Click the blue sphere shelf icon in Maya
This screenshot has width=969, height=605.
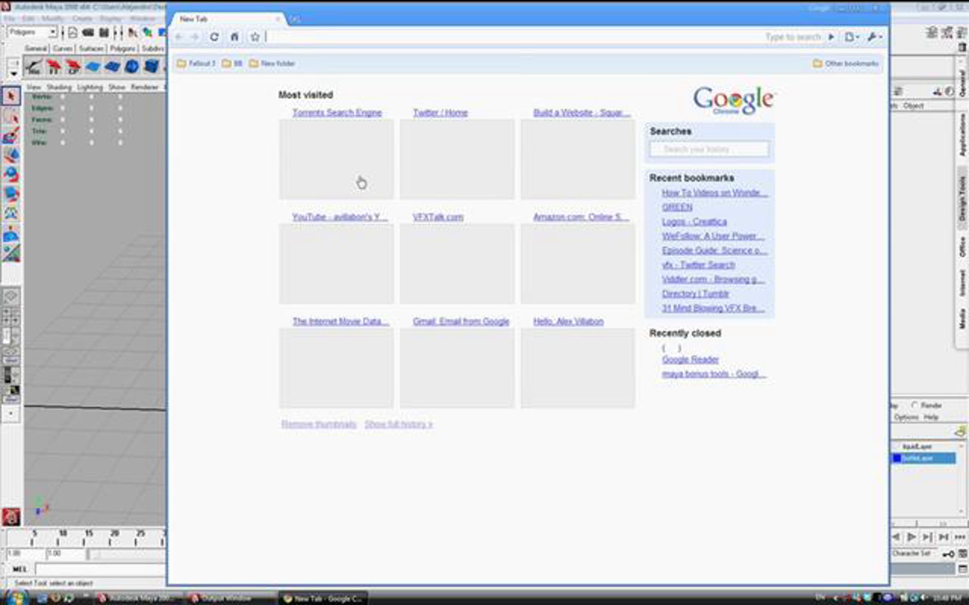(x=132, y=66)
